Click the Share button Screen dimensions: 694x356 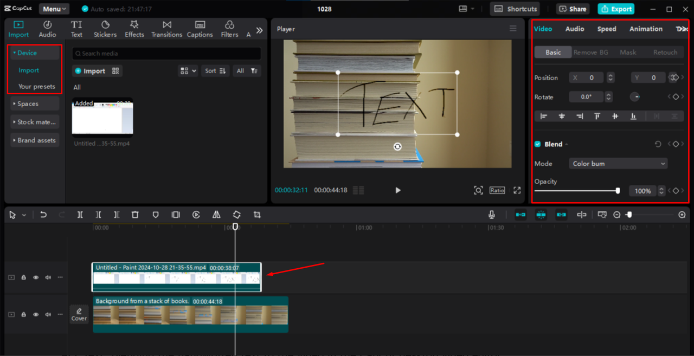click(x=573, y=9)
